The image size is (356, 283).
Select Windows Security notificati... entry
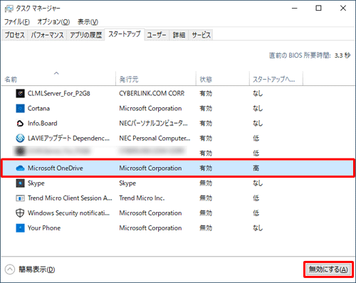click(x=68, y=213)
